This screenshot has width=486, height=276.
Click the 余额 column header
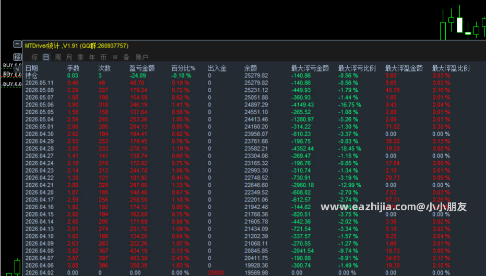[251, 68]
